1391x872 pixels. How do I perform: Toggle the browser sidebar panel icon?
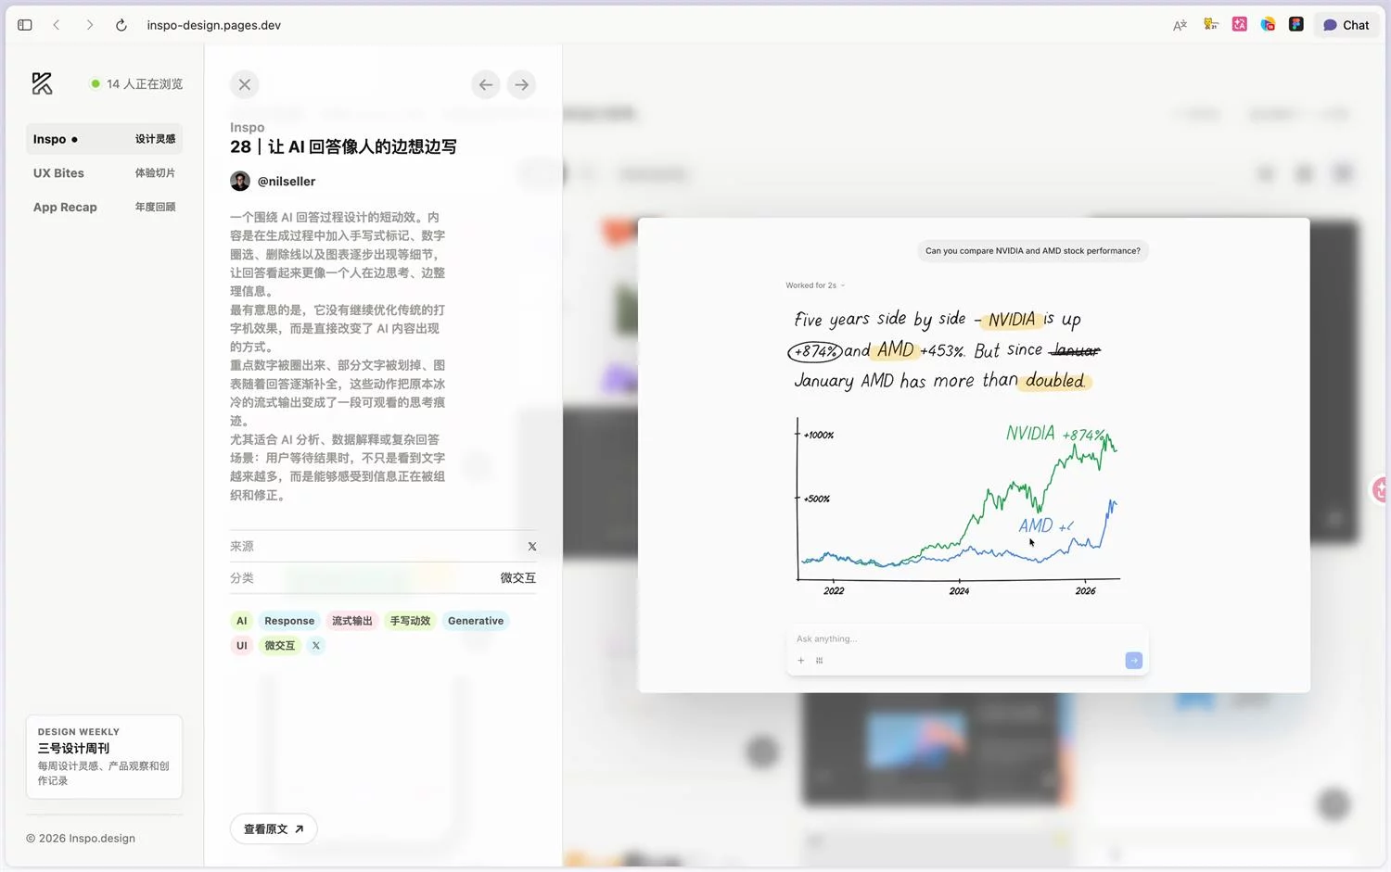[x=25, y=25]
